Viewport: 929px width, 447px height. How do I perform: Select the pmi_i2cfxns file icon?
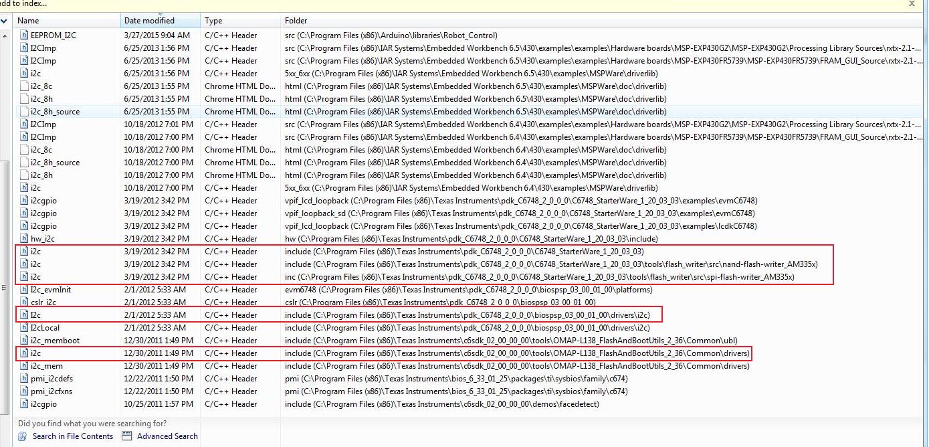[x=24, y=391]
